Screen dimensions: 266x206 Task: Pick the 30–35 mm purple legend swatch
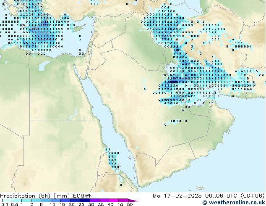point(94,201)
